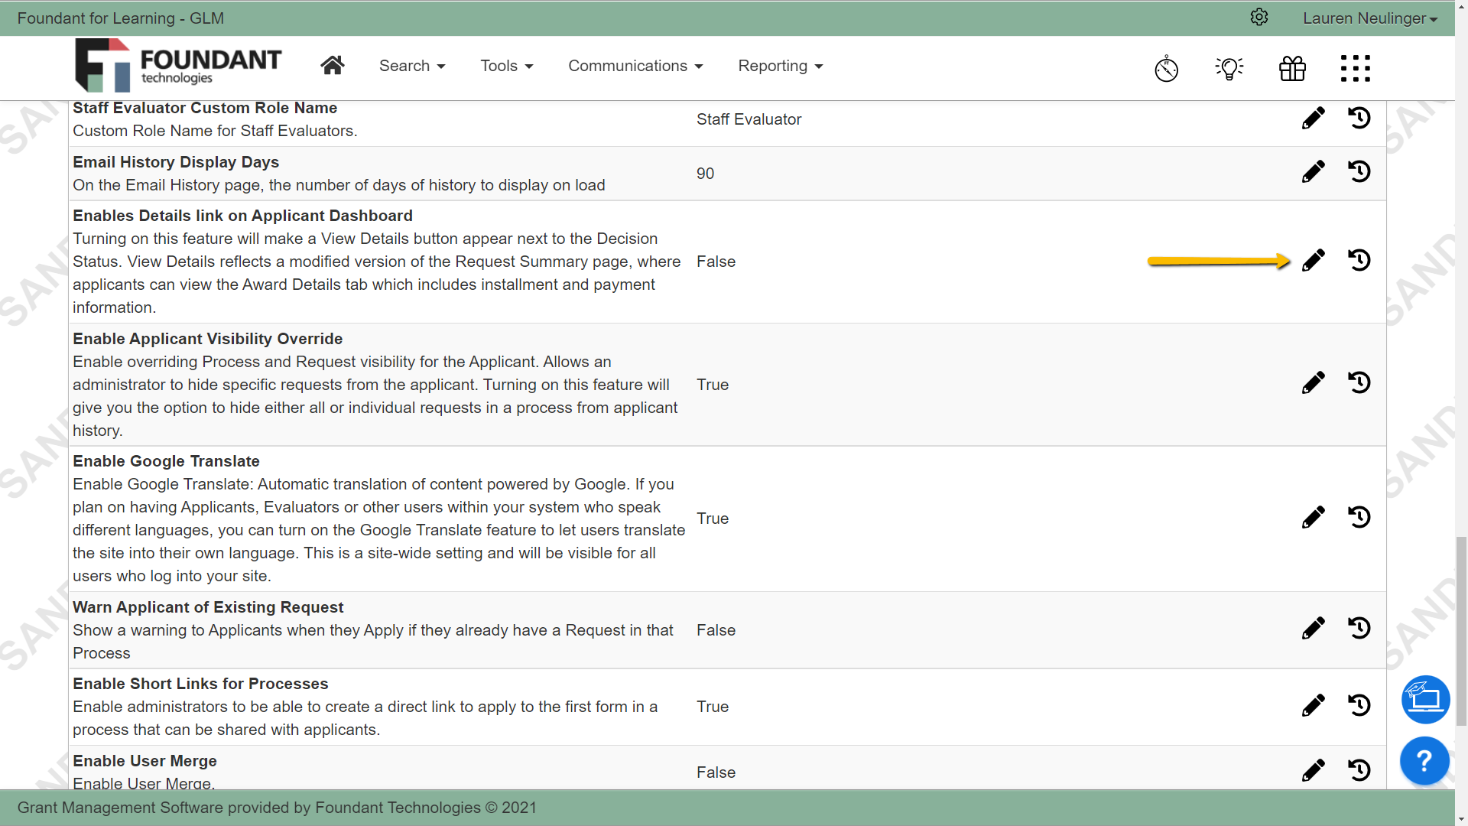Open the apps grid menu icon
This screenshot has height=826, width=1468.
coord(1355,69)
